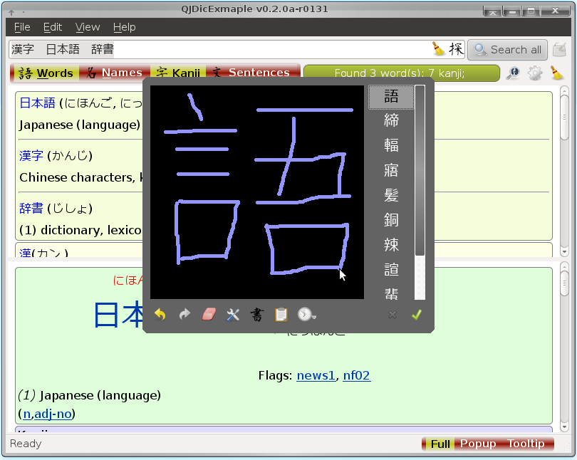Switch to Tooltip display mode
The image size is (577, 460).
(x=526, y=444)
